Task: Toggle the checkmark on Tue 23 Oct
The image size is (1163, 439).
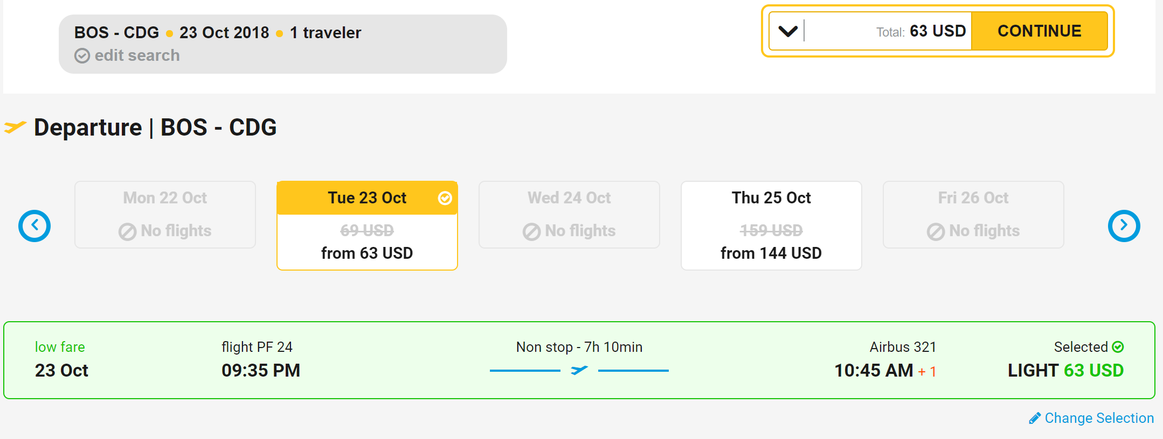Action: (x=445, y=198)
